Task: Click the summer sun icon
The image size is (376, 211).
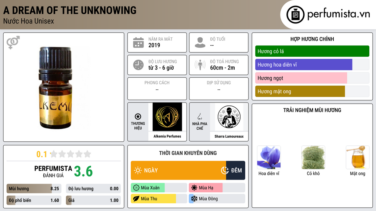Action: (194, 188)
